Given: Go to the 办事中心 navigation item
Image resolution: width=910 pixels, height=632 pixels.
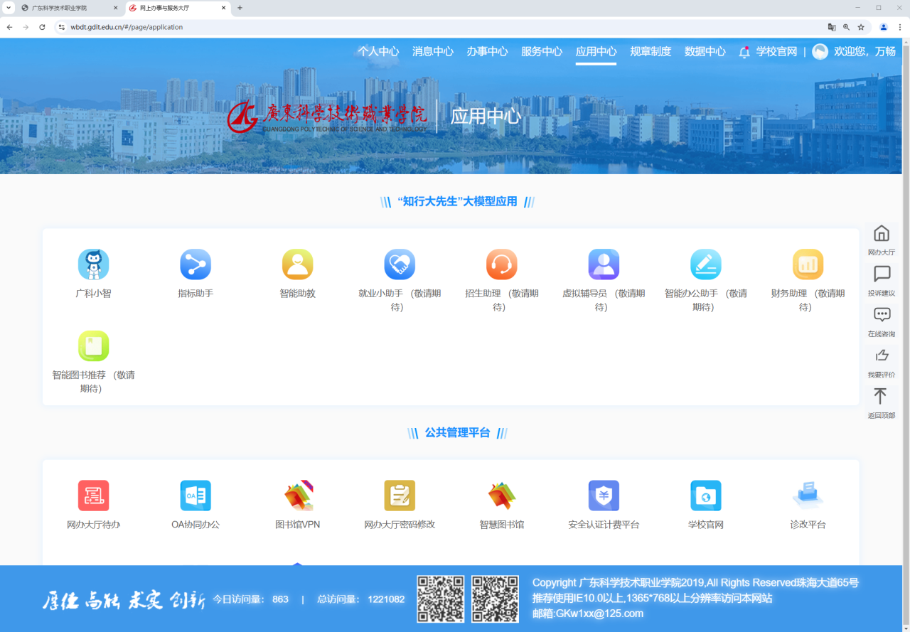Looking at the screenshot, I should [487, 52].
